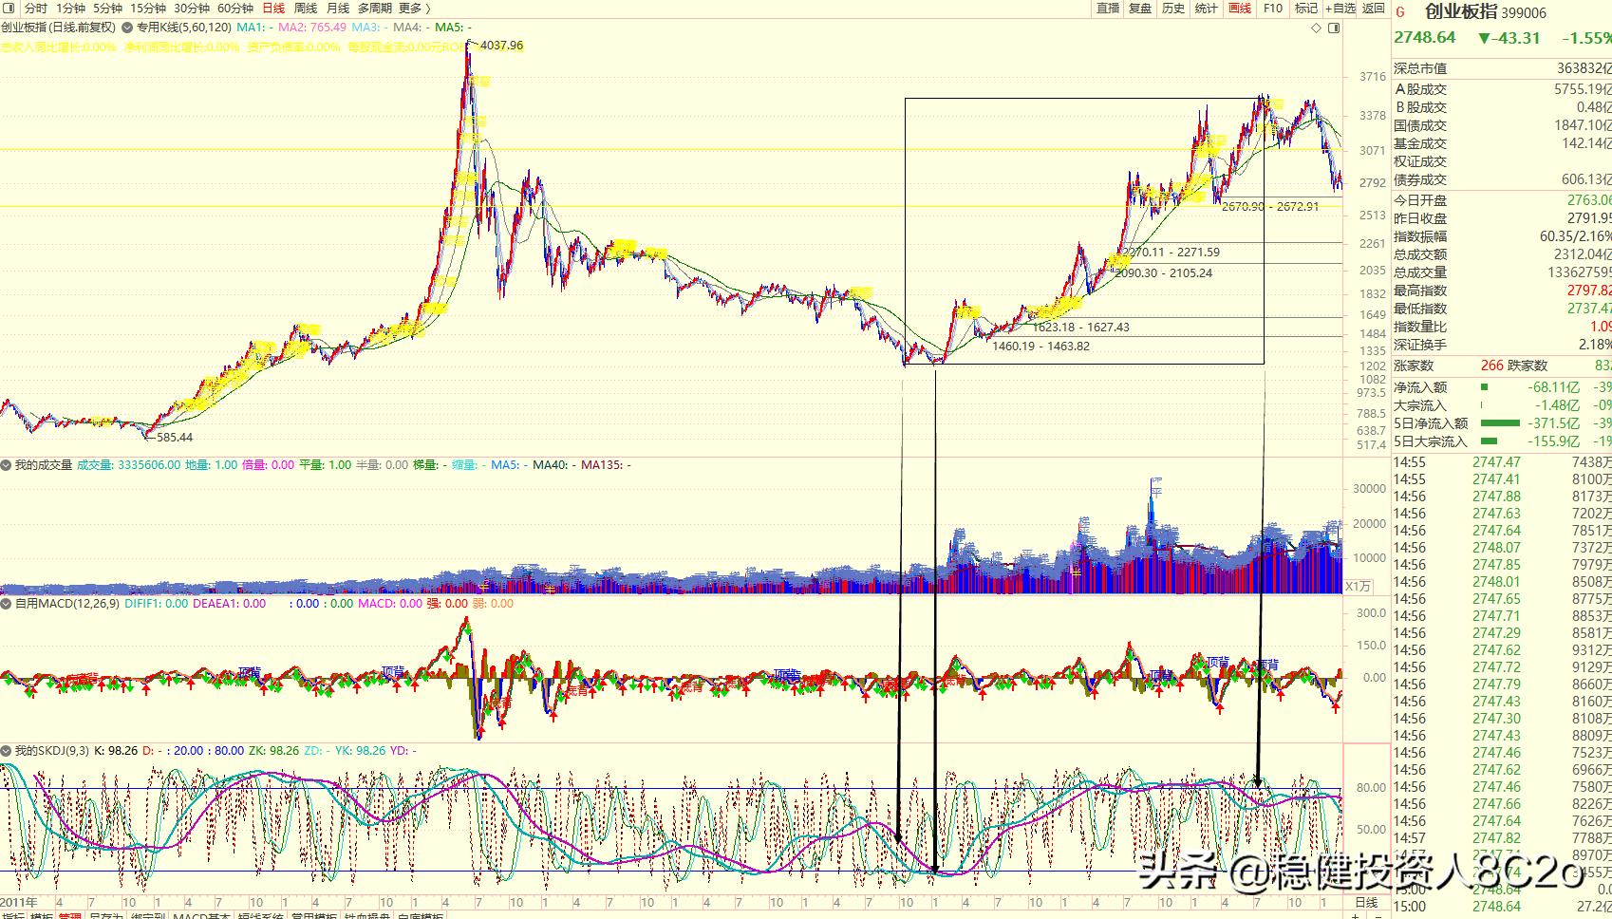The width and height of the screenshot is (1612, 919).
Task: Click the 深总市值 row label
Action: [1420, 68]
